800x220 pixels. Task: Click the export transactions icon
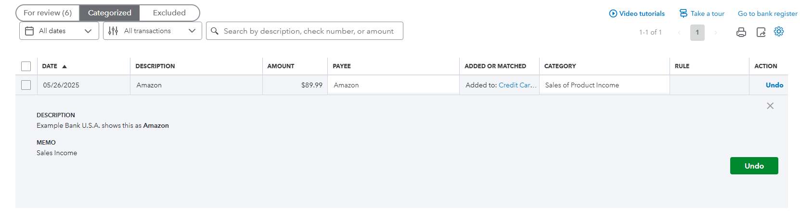pyautogui.click(x=761, y=32)
